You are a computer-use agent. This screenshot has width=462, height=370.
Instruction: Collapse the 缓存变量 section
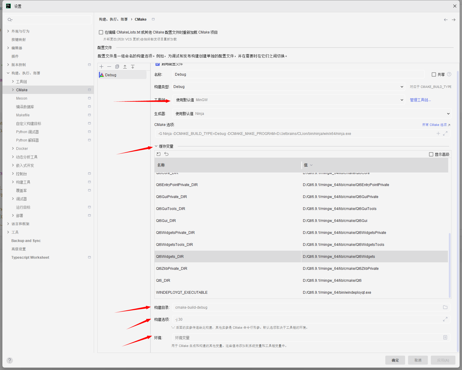pyautogui.click(x=156, y=146)
